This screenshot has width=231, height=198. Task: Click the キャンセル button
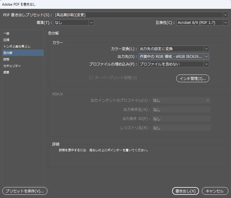[x=215, y=191]
